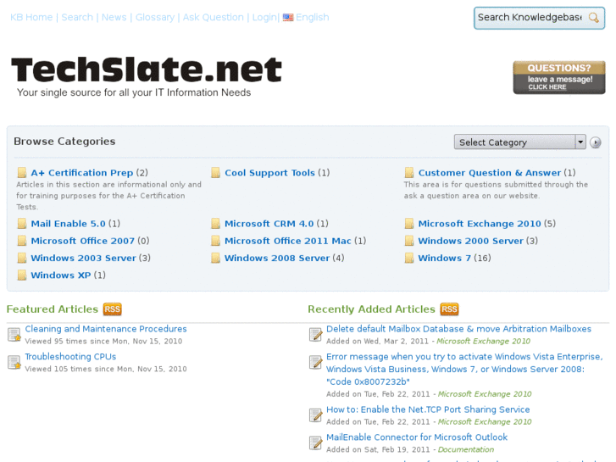616x462 pixels.
Task: Open the Microsoft Office 2007 category
Action: [x=83, y=241]
